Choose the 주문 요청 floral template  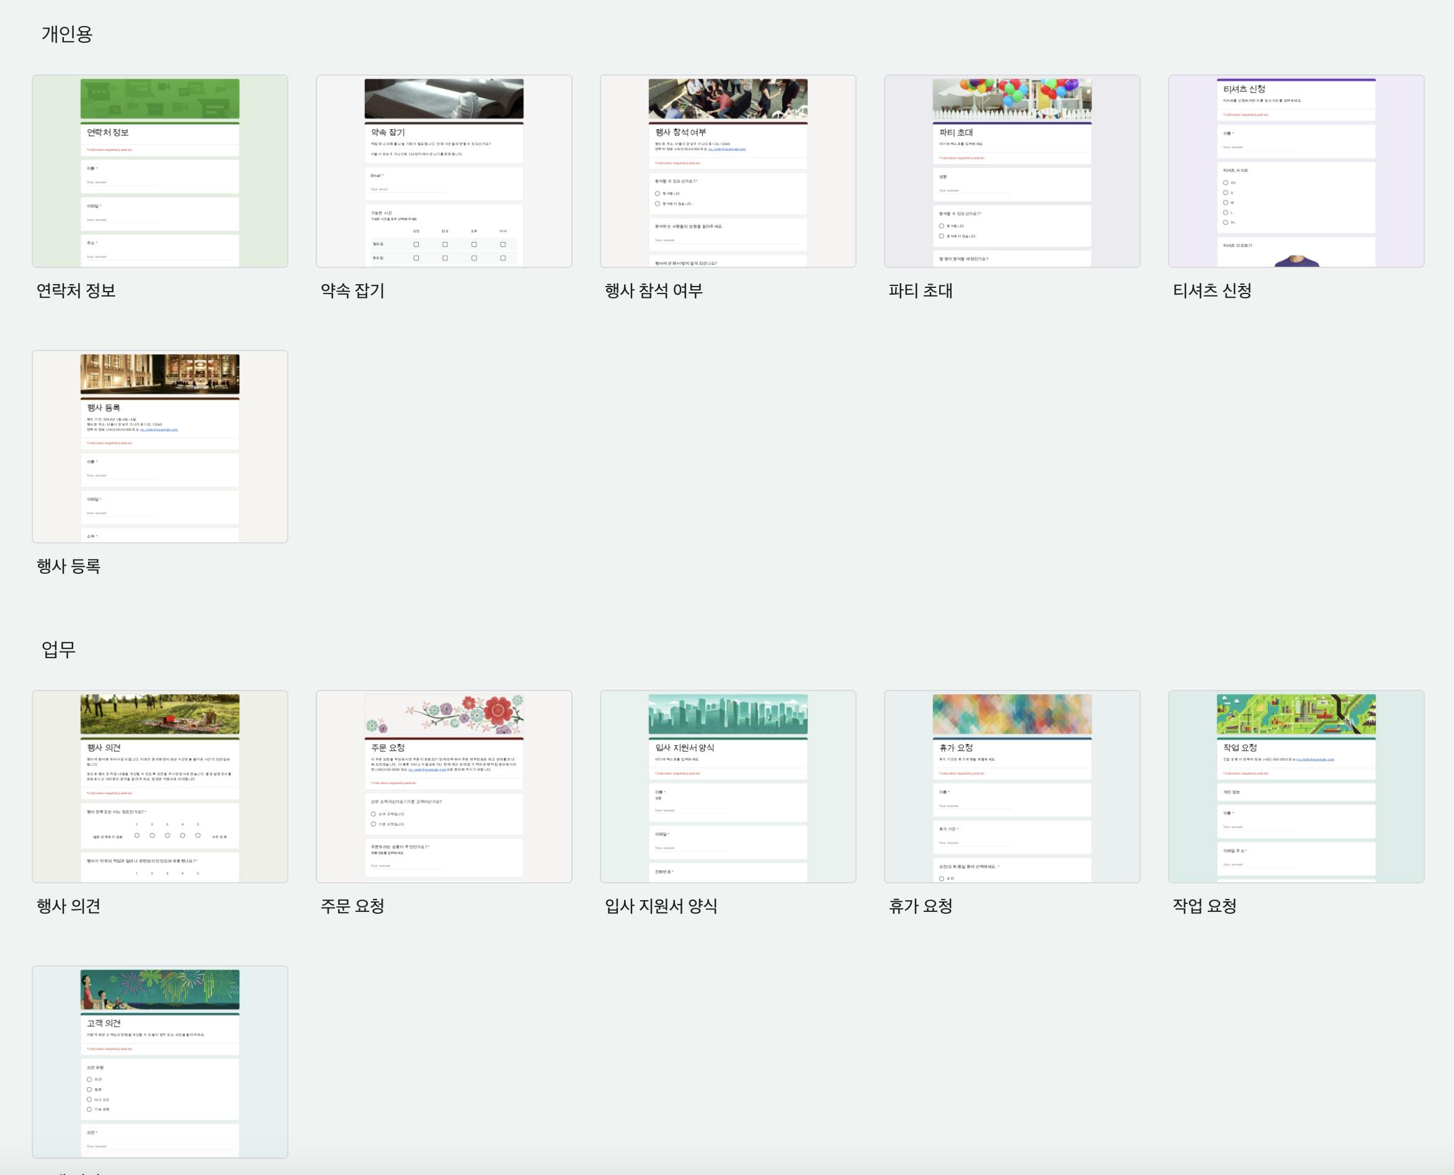[444, 787]
